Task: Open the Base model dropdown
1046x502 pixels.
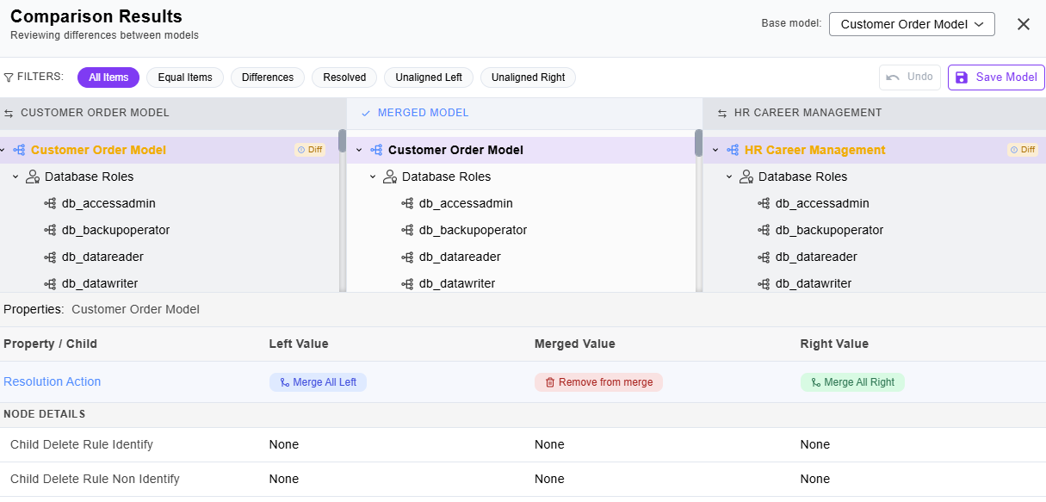Action: tap(912, 24)
